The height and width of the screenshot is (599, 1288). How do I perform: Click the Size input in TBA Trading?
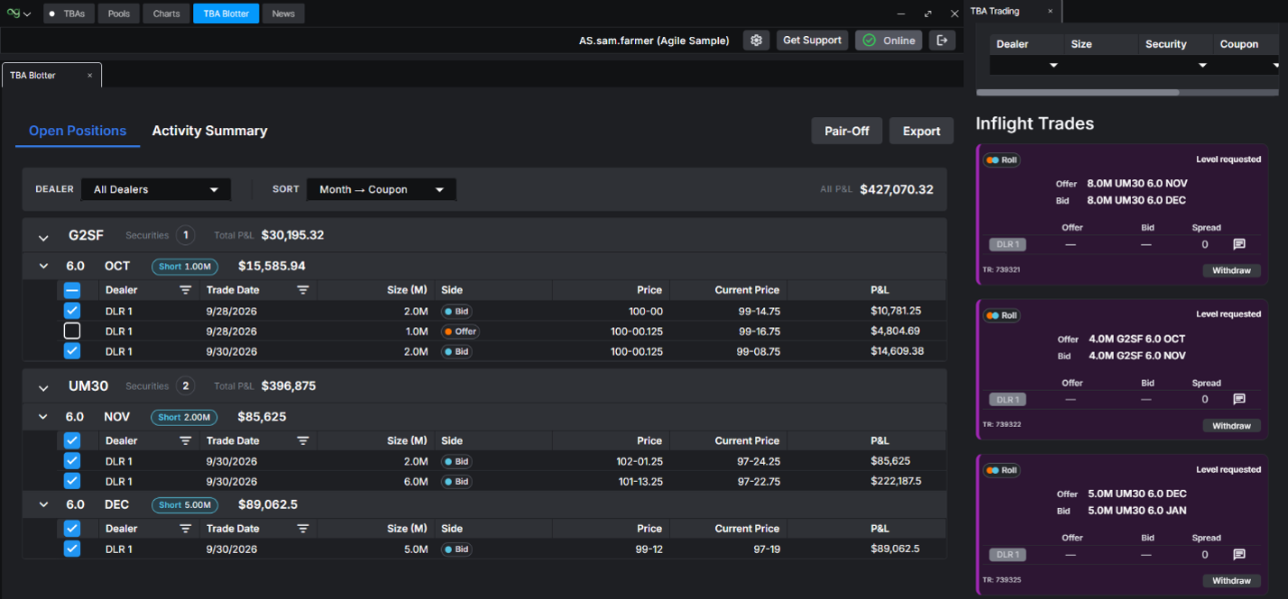[x=1100, y=65]
